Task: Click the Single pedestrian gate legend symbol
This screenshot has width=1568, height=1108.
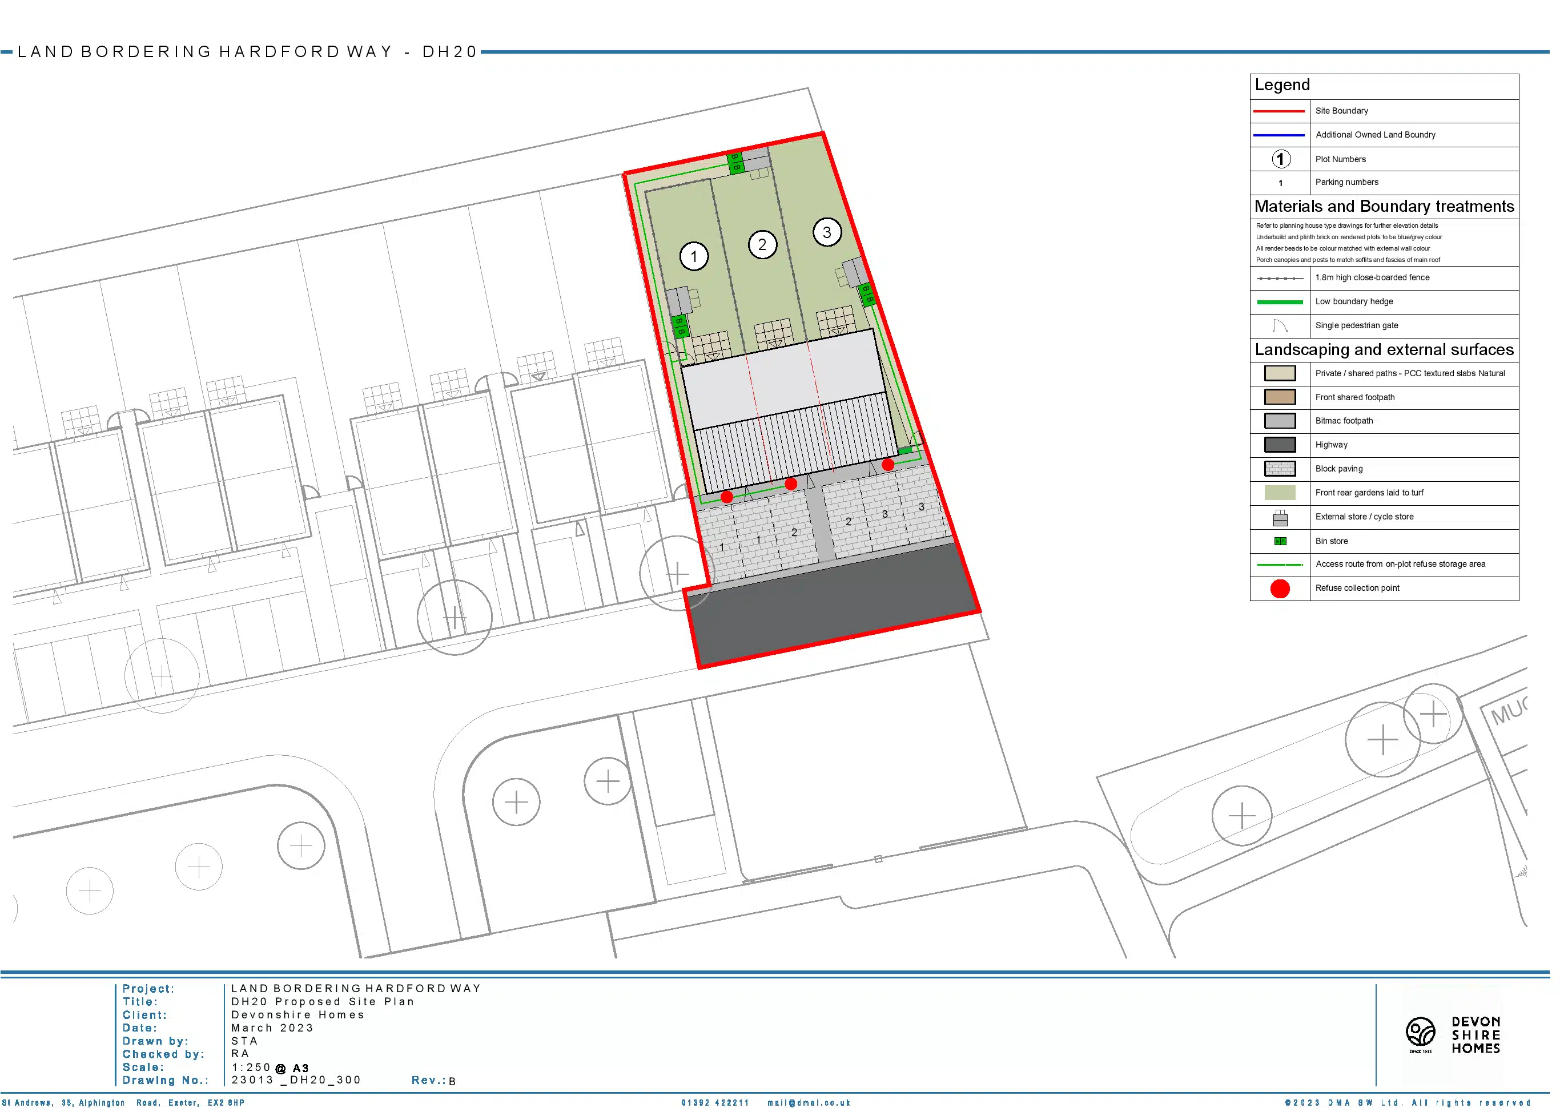Action: 1279,325
